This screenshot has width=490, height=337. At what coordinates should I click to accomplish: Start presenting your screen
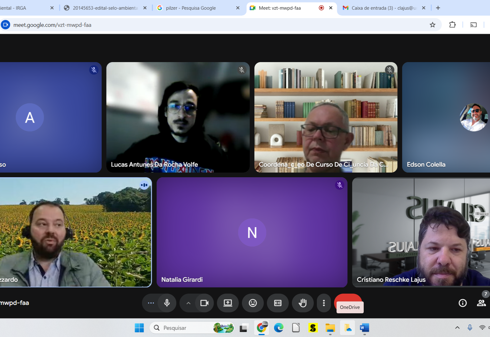[228, 303]
